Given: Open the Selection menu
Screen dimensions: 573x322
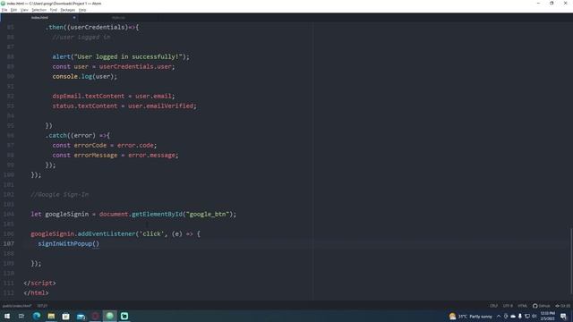Looking at the screenshot, I should click(38, 10).
